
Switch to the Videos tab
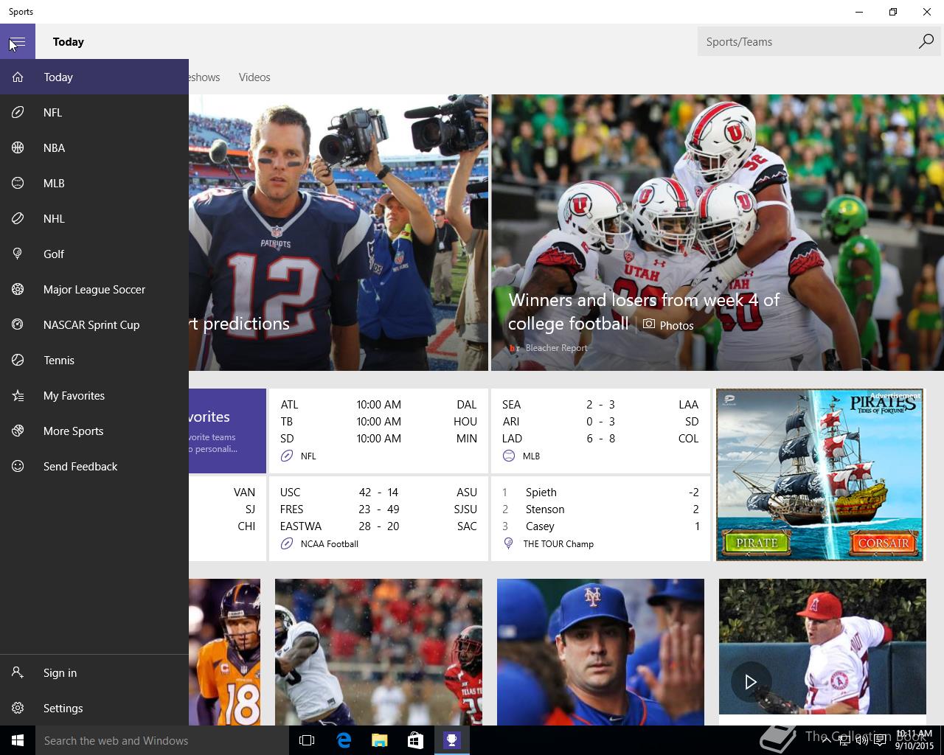click(254, 77)
